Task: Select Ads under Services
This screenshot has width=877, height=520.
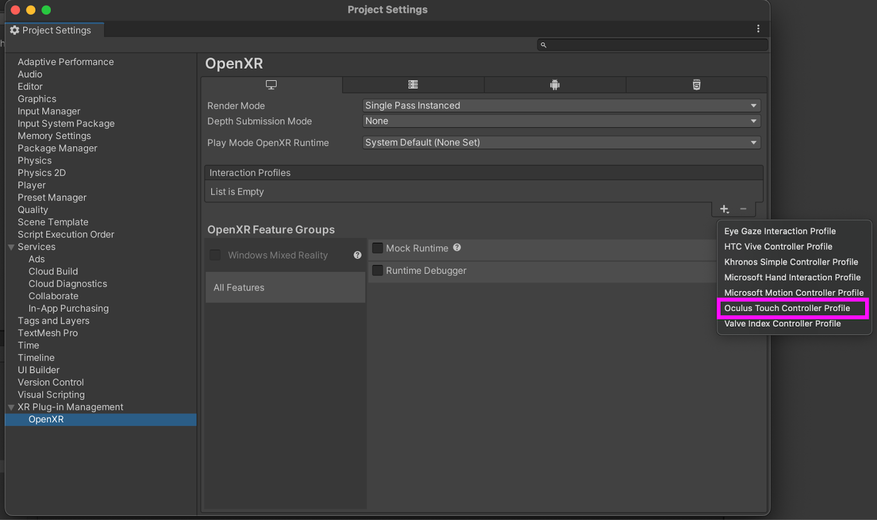Action: click(x=37, y=259)
